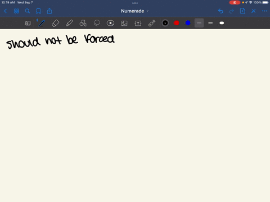
Task: Tap the red screen recording indicator
Action: tap(235, 2)
